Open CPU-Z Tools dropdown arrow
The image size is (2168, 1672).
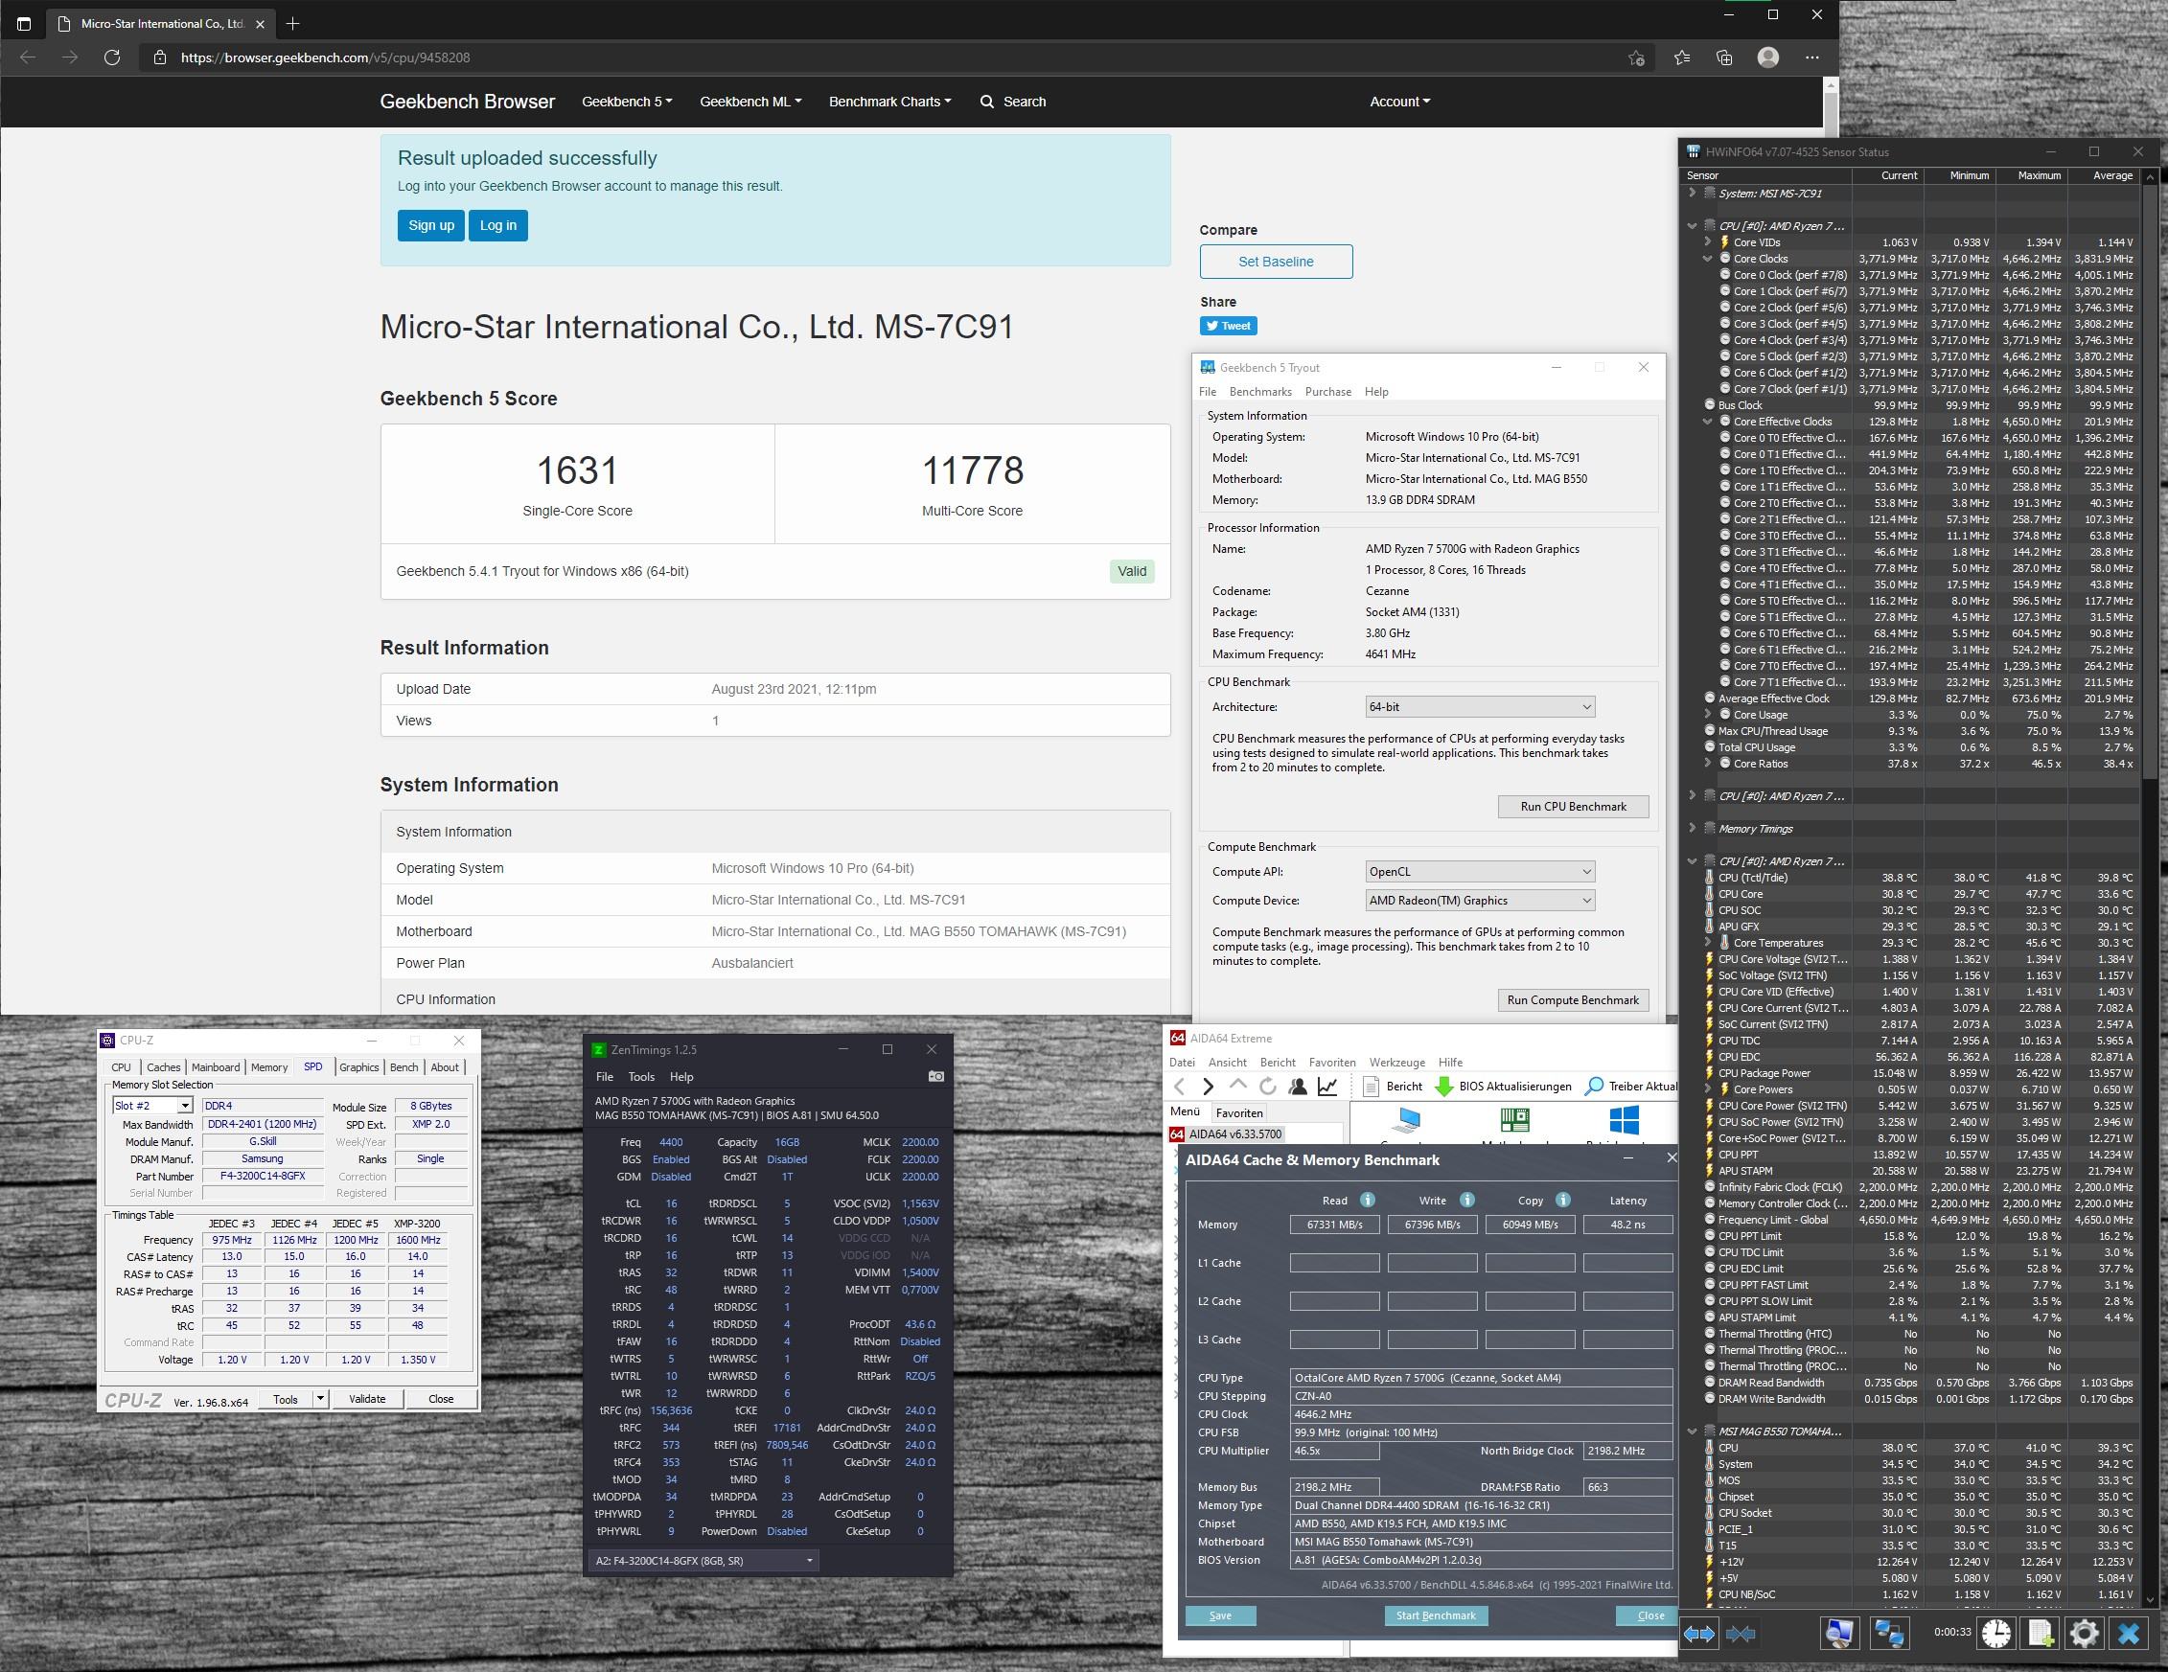(x=320, y=1399)
